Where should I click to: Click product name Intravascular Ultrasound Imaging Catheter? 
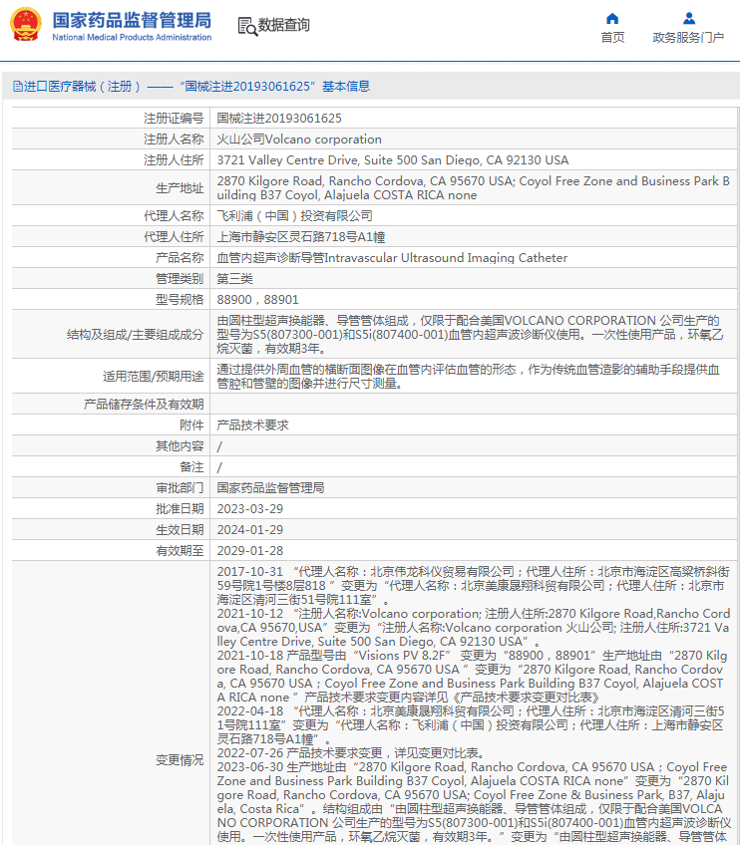392,258
